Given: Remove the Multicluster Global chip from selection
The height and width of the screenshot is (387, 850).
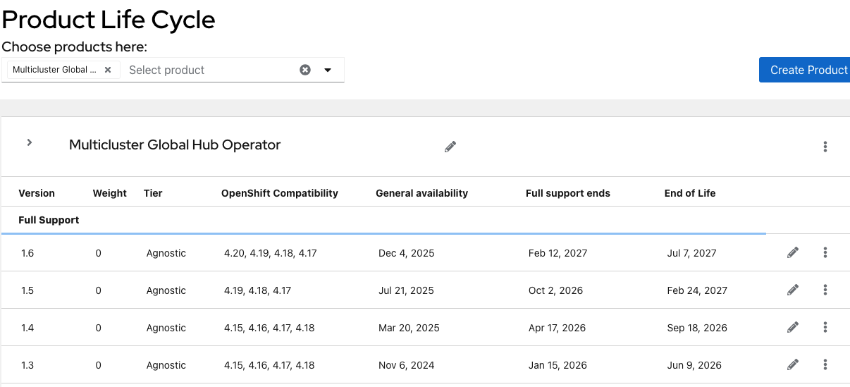Looking at the screenshot, I should (108, 70).
